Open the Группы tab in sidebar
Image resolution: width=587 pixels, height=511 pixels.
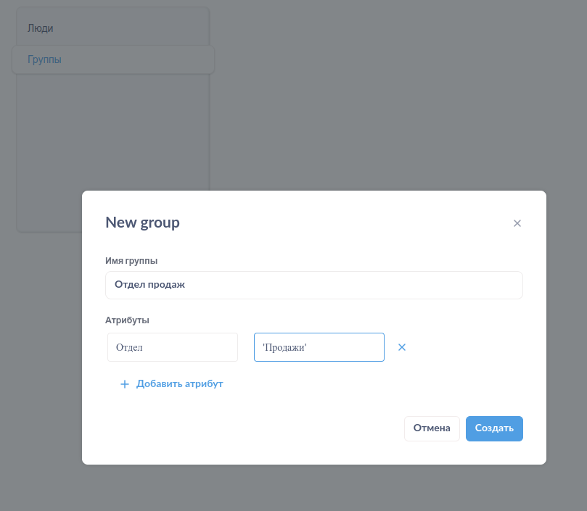pos(113,59)
